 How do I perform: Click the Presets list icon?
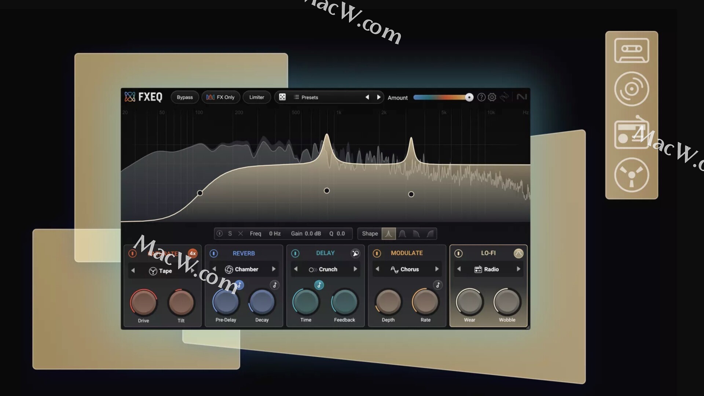point(296,97)
